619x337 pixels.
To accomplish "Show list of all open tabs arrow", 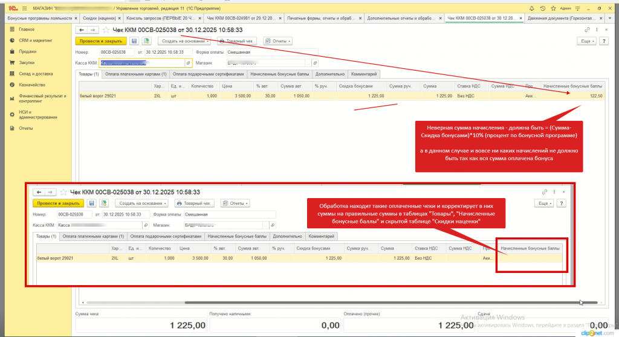I will 610,19.
